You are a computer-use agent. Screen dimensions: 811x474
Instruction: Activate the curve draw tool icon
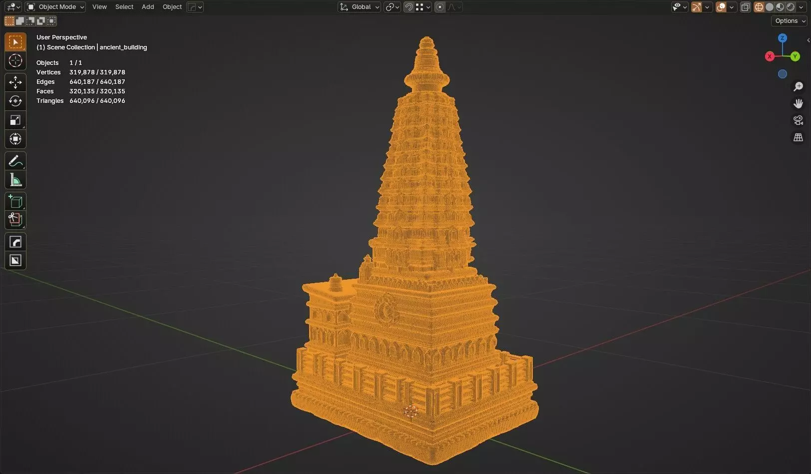pos(15,242)
